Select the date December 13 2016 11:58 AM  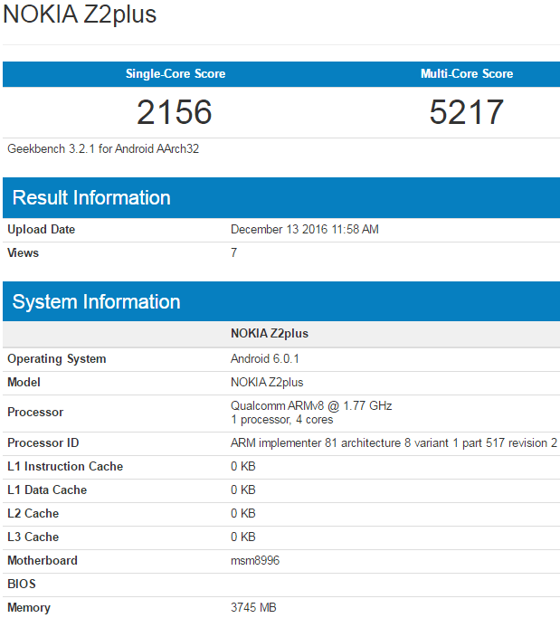click(x=305, y=230)
